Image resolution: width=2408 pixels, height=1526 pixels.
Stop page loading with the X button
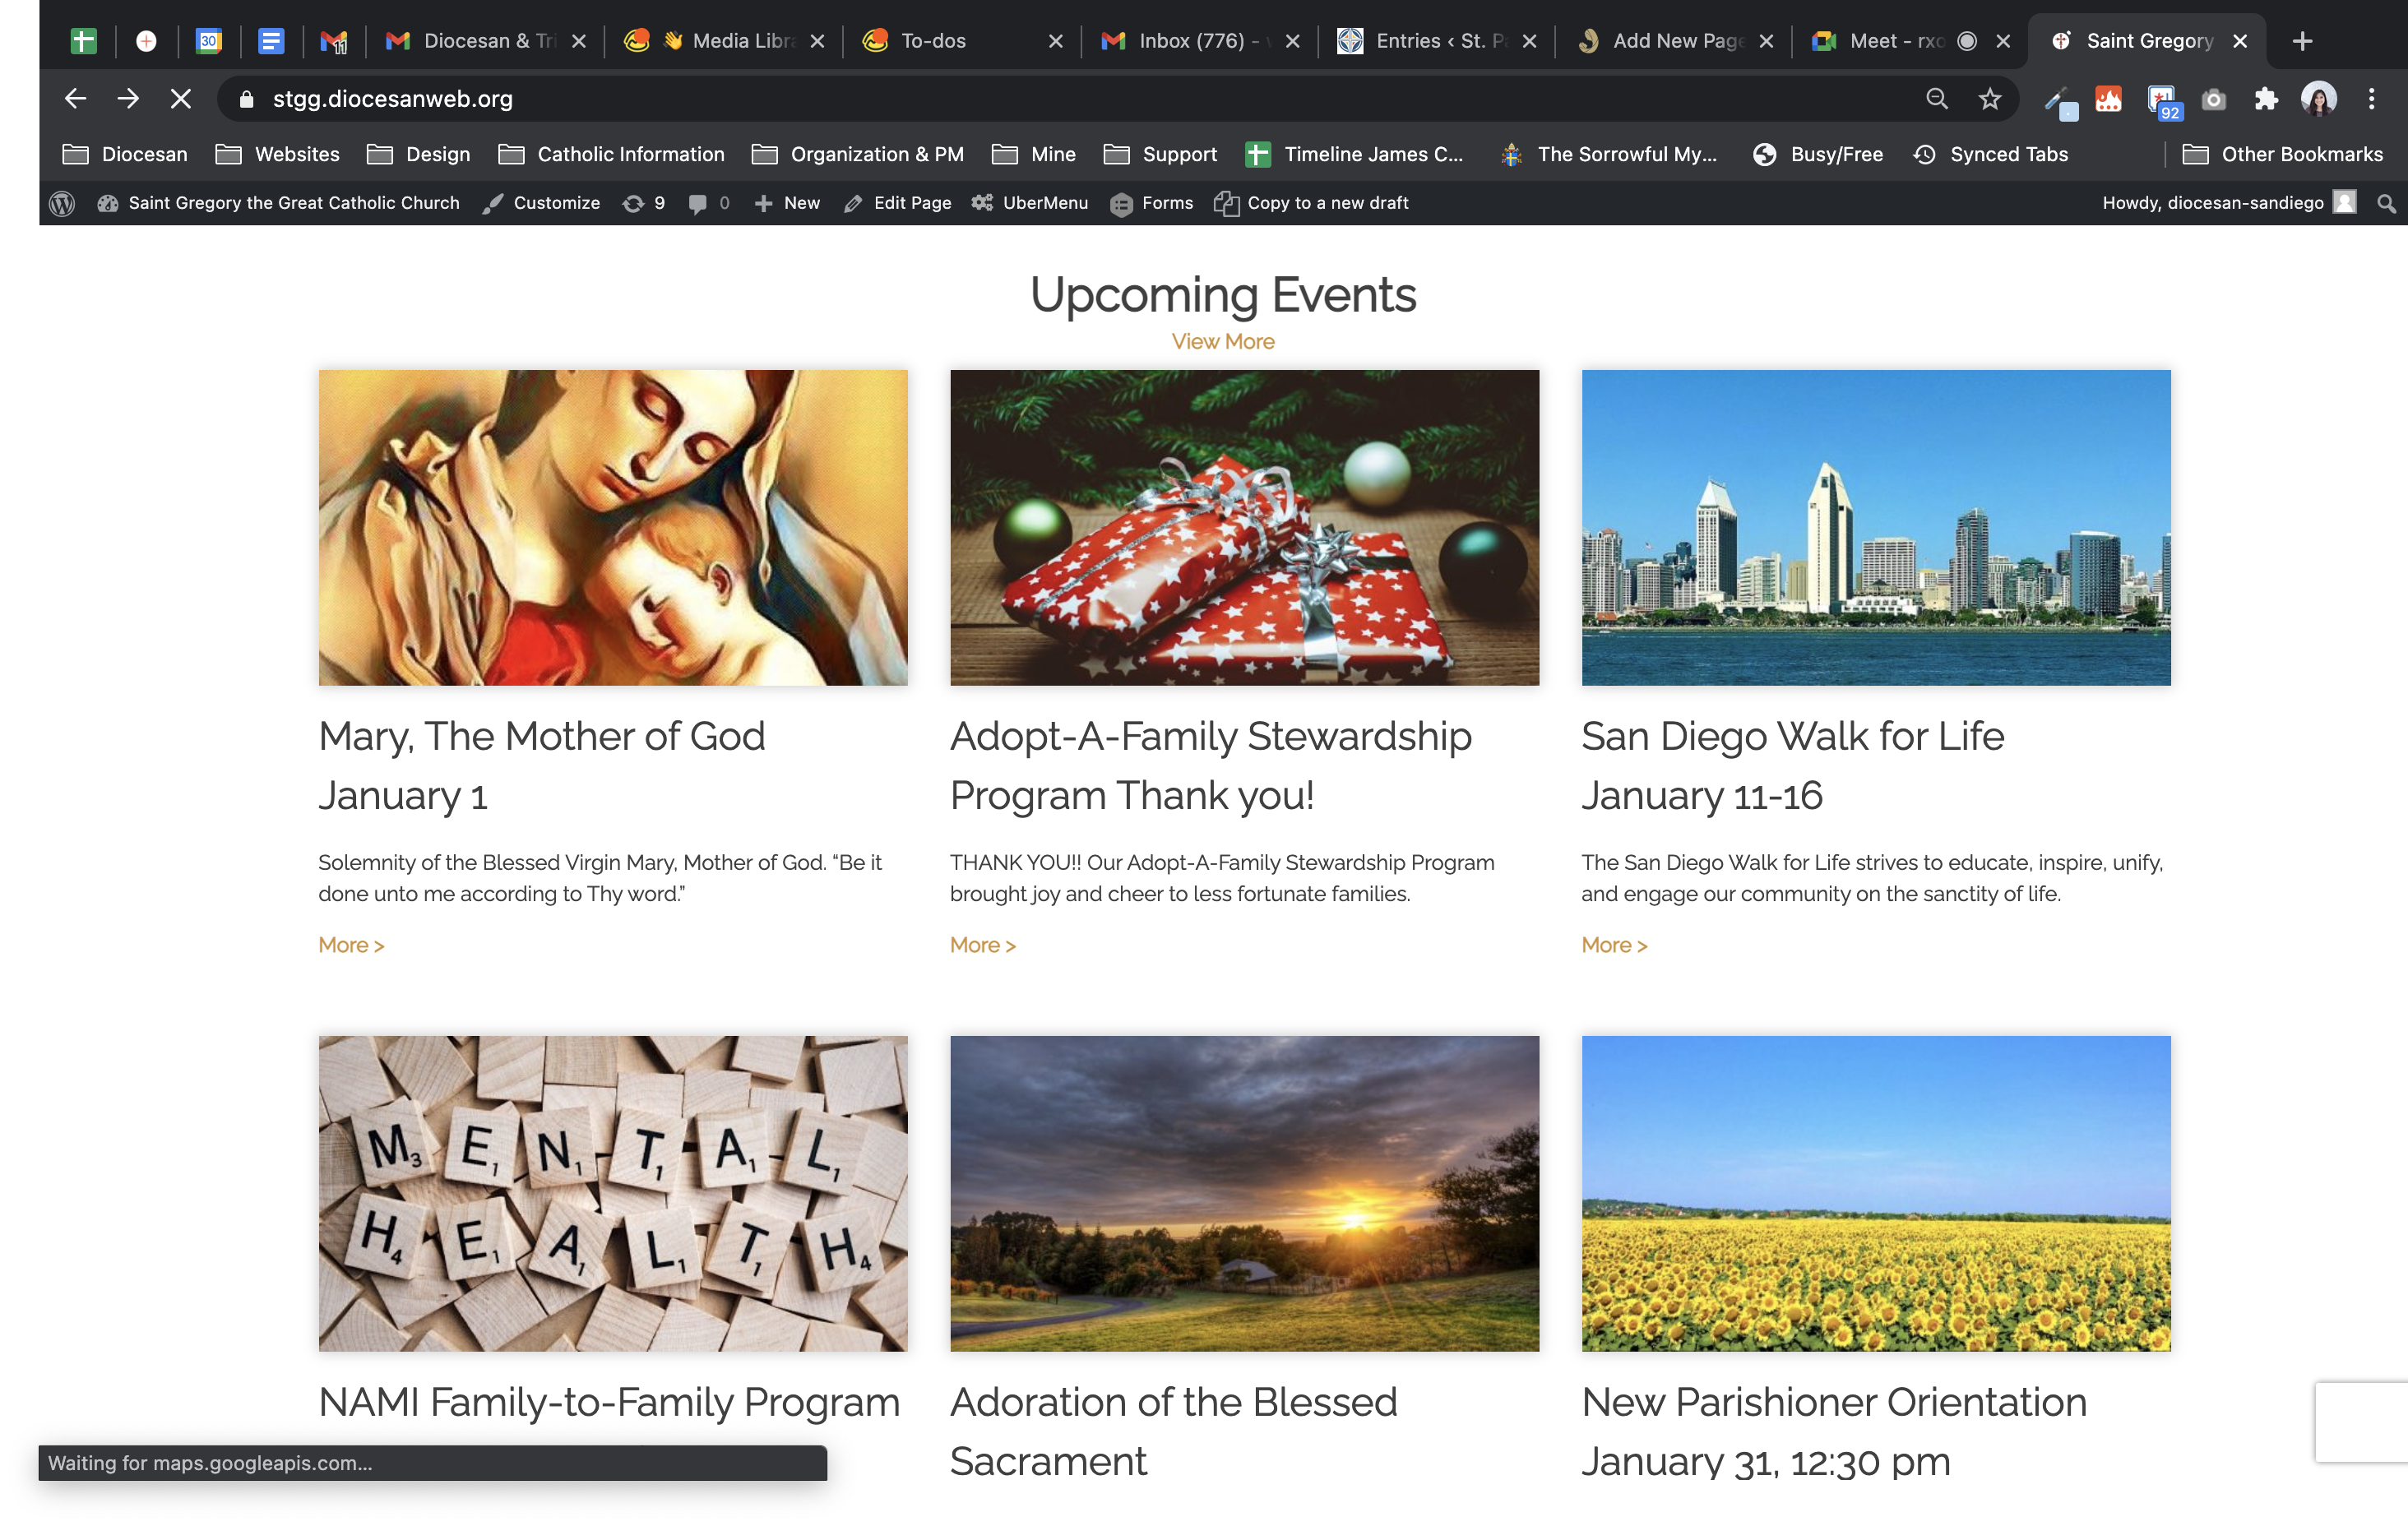tap(181, 99)
